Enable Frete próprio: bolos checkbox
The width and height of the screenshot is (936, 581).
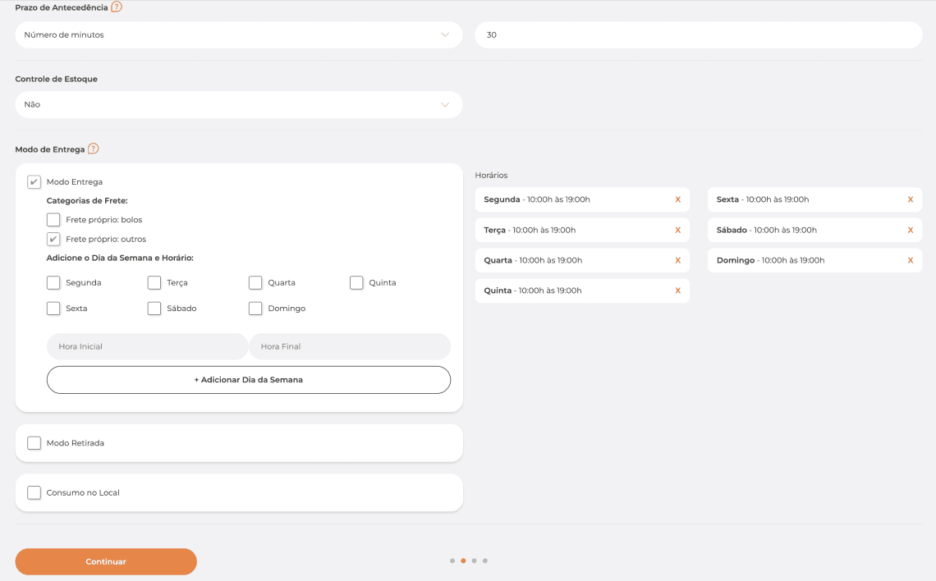(x=53, y=220)
